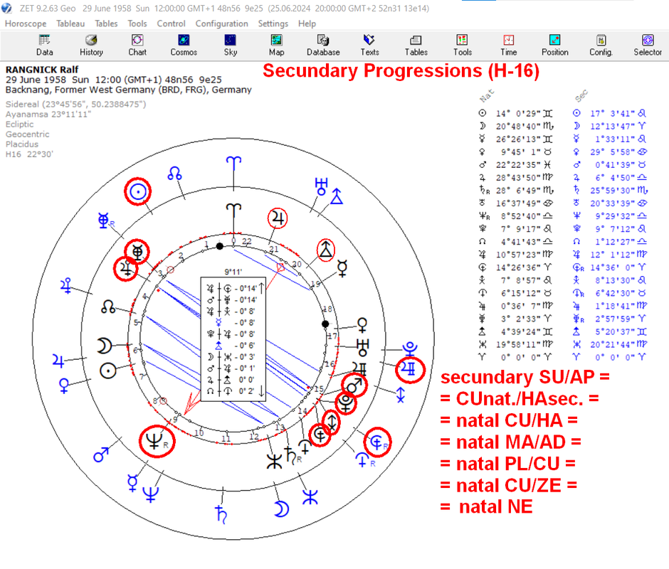Open the Sky view icon

230,46
